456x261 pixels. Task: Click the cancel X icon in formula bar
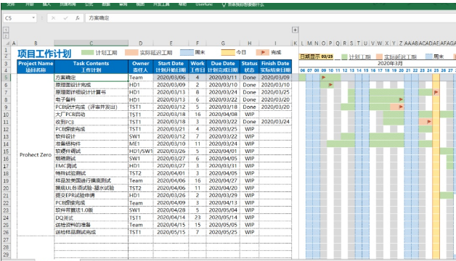tap(53, 18)
